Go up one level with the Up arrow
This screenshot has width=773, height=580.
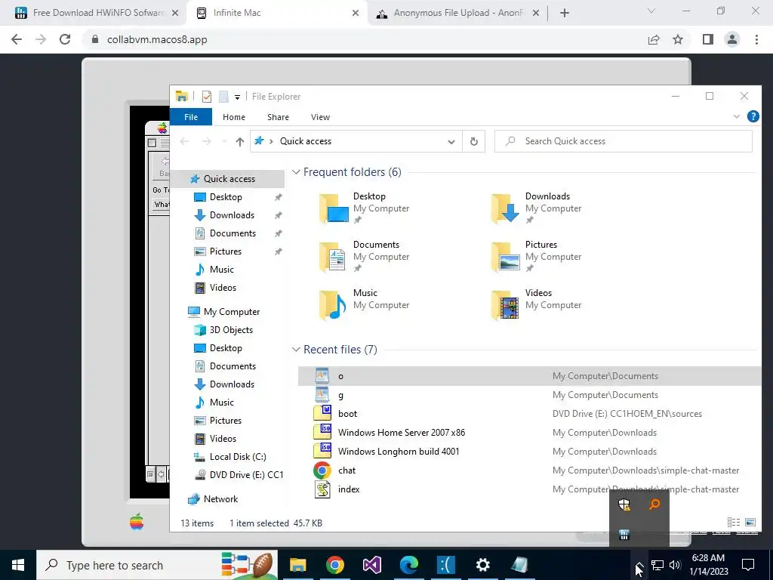[x=239, y=141]
